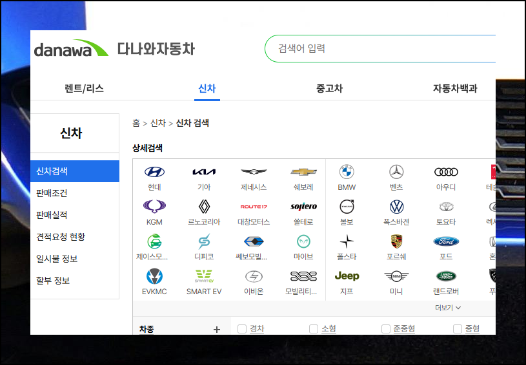Screen dimensions: 526x365
Task: Select the Soltero (쏠테로) brand logo
Action: tap(303, 207)
